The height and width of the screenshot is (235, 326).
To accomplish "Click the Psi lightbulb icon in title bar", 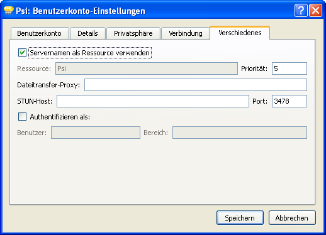I will 9,10.
